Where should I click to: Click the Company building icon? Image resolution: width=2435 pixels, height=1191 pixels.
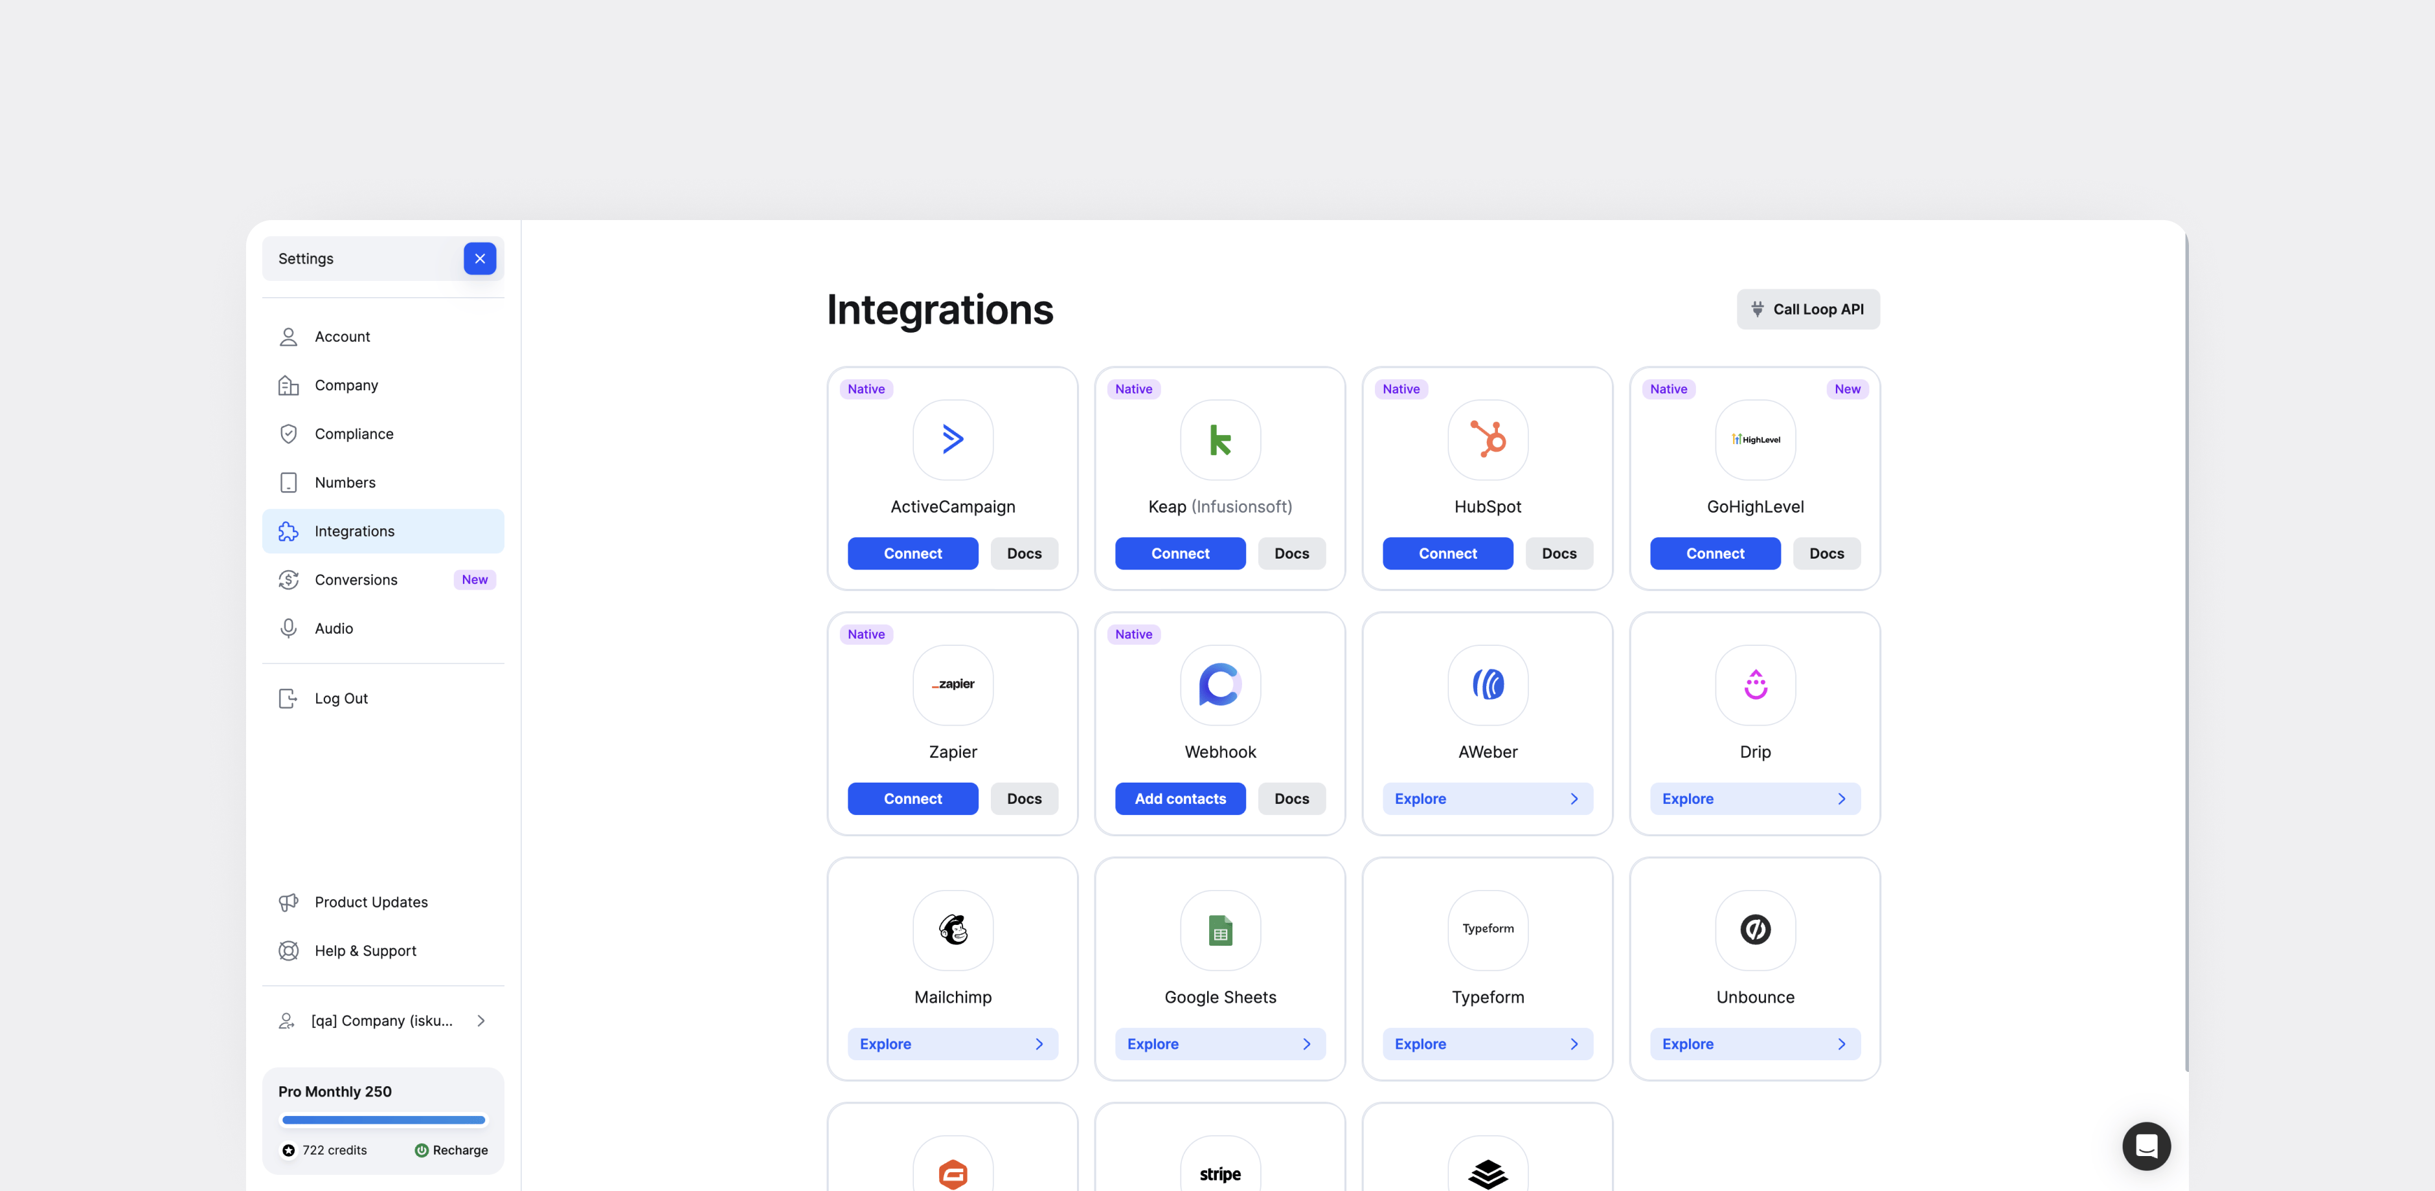288,385
